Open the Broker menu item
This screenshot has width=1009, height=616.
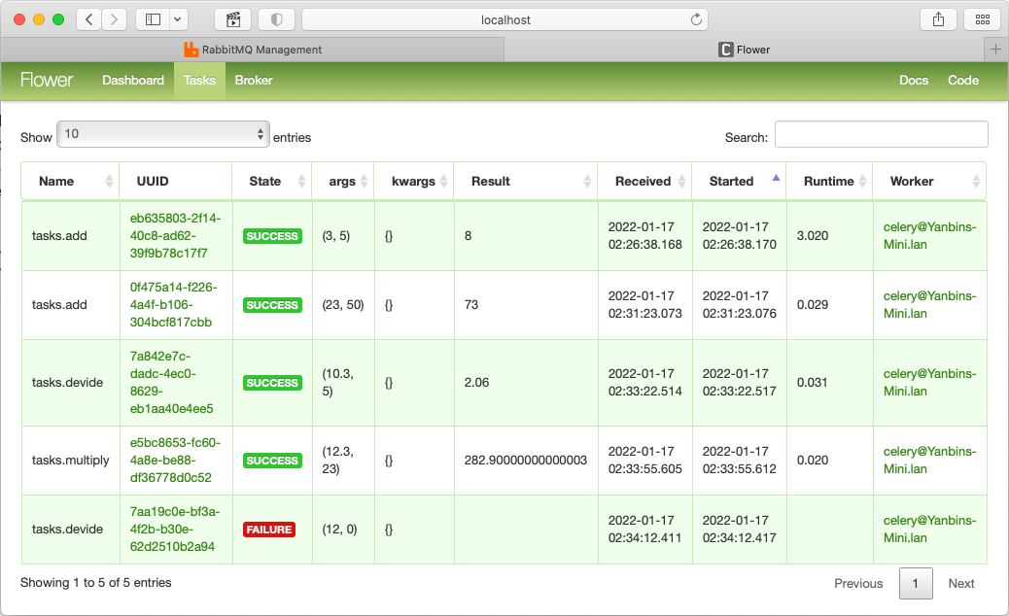click(254, 81)
